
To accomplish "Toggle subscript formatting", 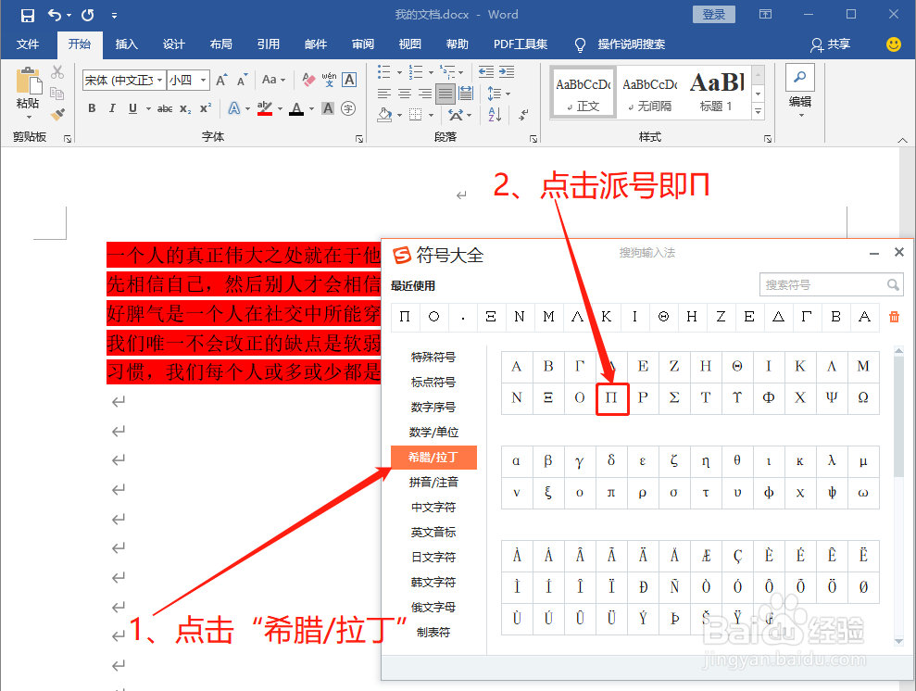I will (185, 108).
